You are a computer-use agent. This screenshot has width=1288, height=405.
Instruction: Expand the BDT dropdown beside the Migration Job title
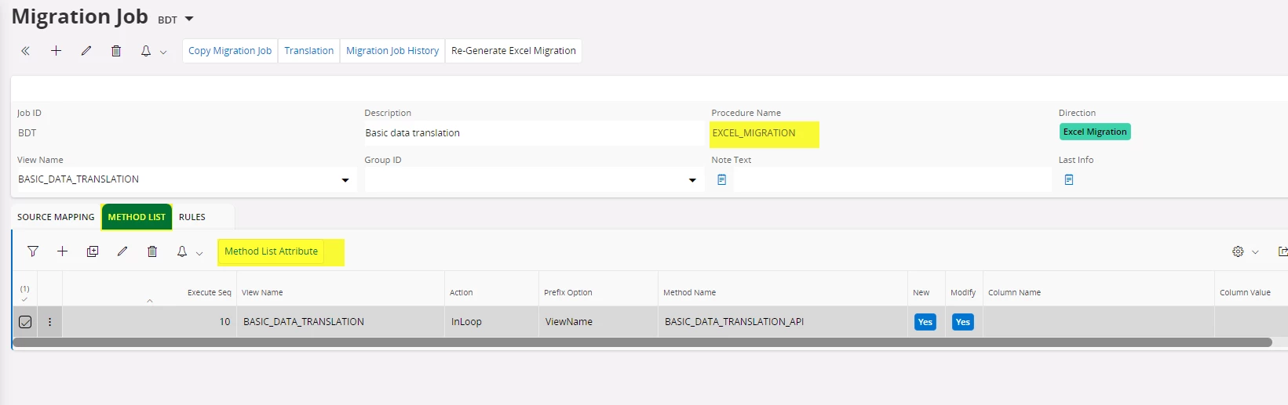click(189, 19)
